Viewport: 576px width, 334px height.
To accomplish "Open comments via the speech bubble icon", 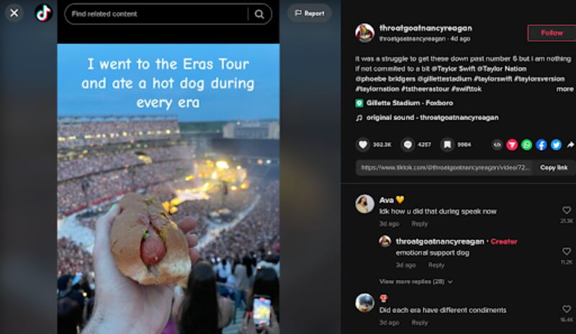I will (408, 144).
